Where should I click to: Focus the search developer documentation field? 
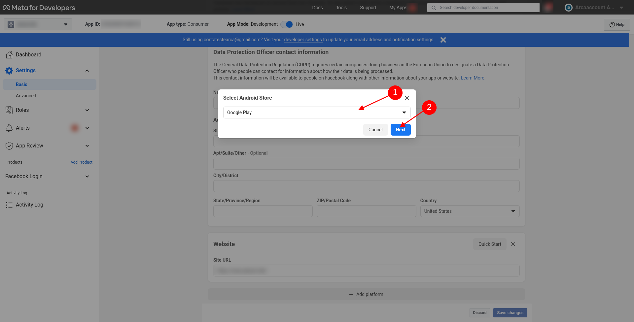[x=483, y=8]
